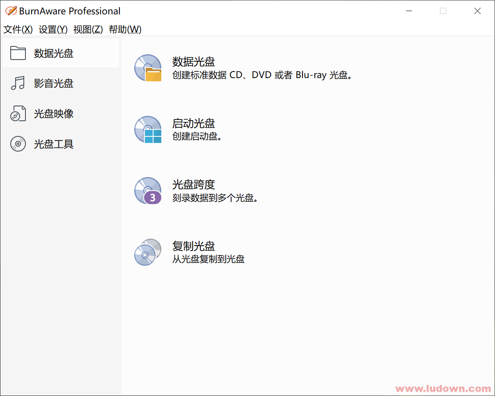Click the data disc icon with the yellow folder
This screenshot has height=396, width=495.
pos(148,68)
